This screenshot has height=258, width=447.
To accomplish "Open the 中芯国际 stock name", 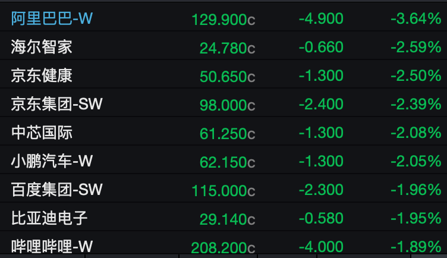I will 42,133.
